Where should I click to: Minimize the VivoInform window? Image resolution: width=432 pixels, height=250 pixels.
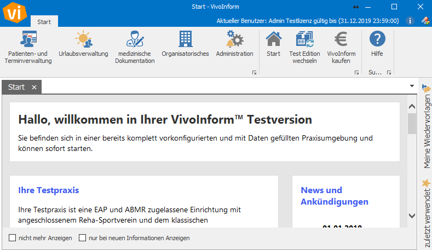pyautogui.click(x=368, y=7)
